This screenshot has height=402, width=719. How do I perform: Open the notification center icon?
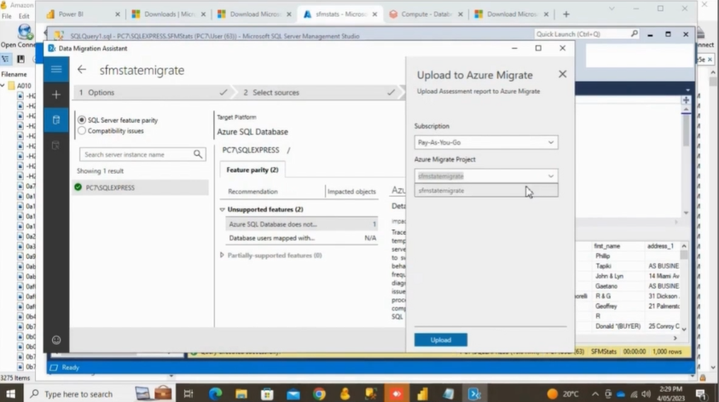point(700,393)
